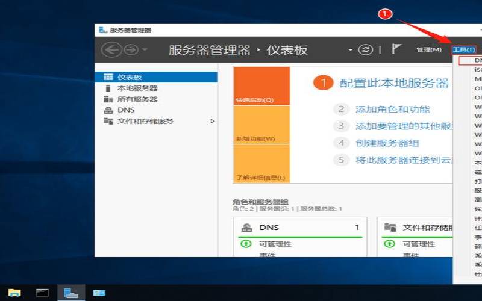
Task: Select 仪表板 in the sidebar
Action: point(156,77)
